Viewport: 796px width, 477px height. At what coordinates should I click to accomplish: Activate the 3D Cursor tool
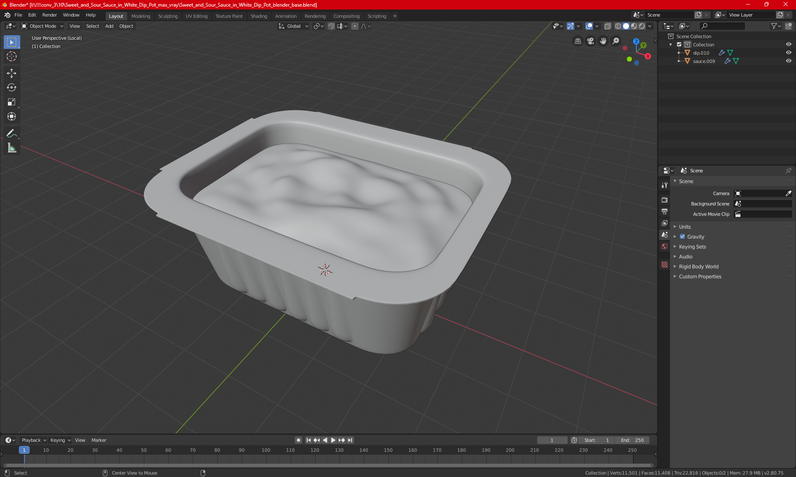tap(12, 56)
